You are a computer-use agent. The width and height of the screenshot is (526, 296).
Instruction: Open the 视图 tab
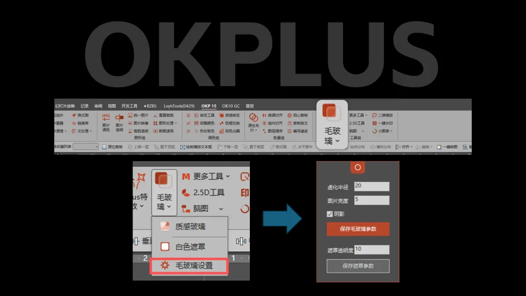[x=112, y=106]
